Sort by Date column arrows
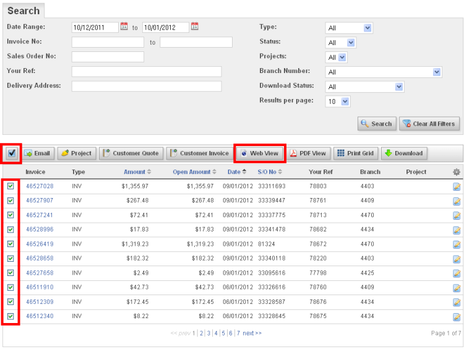 click(x=244, y=171)
